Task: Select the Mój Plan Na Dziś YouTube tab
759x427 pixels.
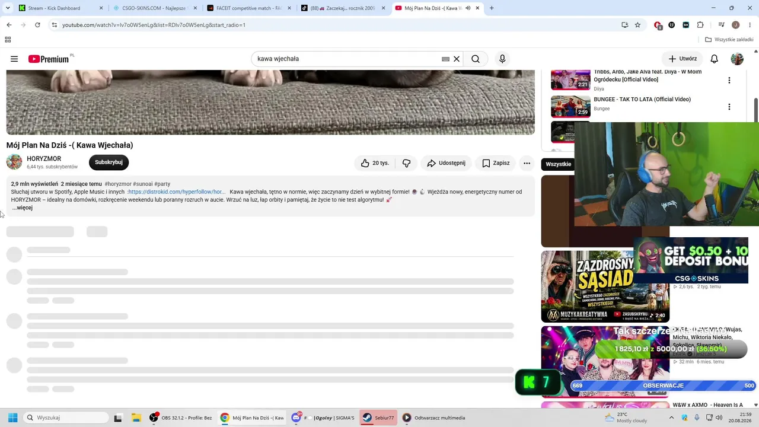Action: coord(433,8)
